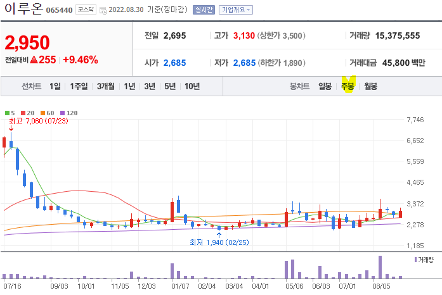The image size is (442, 295).
Task: Select the 5년 line chart tab
Action: pos(170,86)
